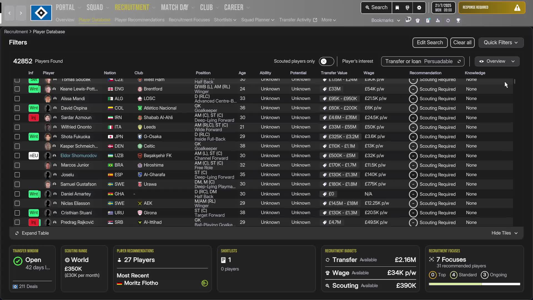Click the Clear all button
This screenshot has height=300, width=533.
(x=462, y=42)
